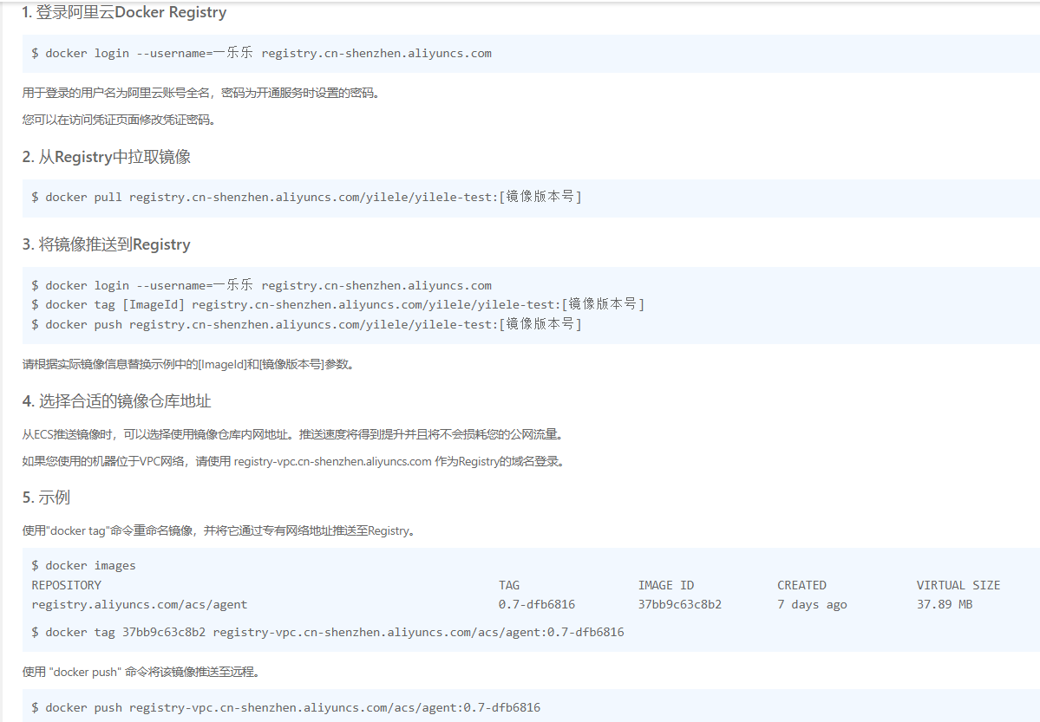Click the 'docker tag 37bb9c63c8b2' command line
The width and height of the screenshot is (1040, 722).
point(328,633)
